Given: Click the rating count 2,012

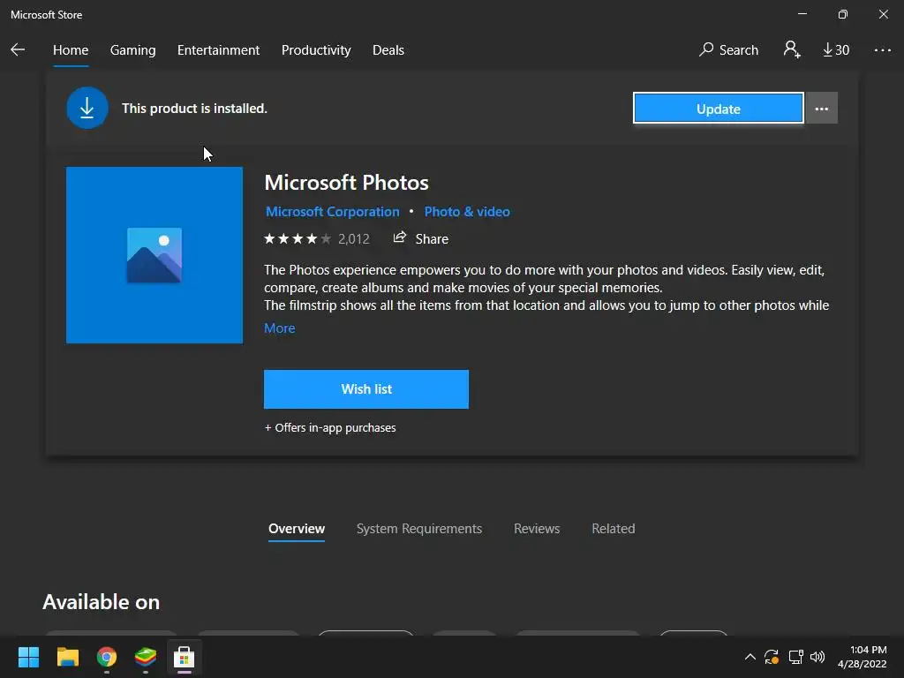Looking at the screenshot, I should (x=353, y=238).
